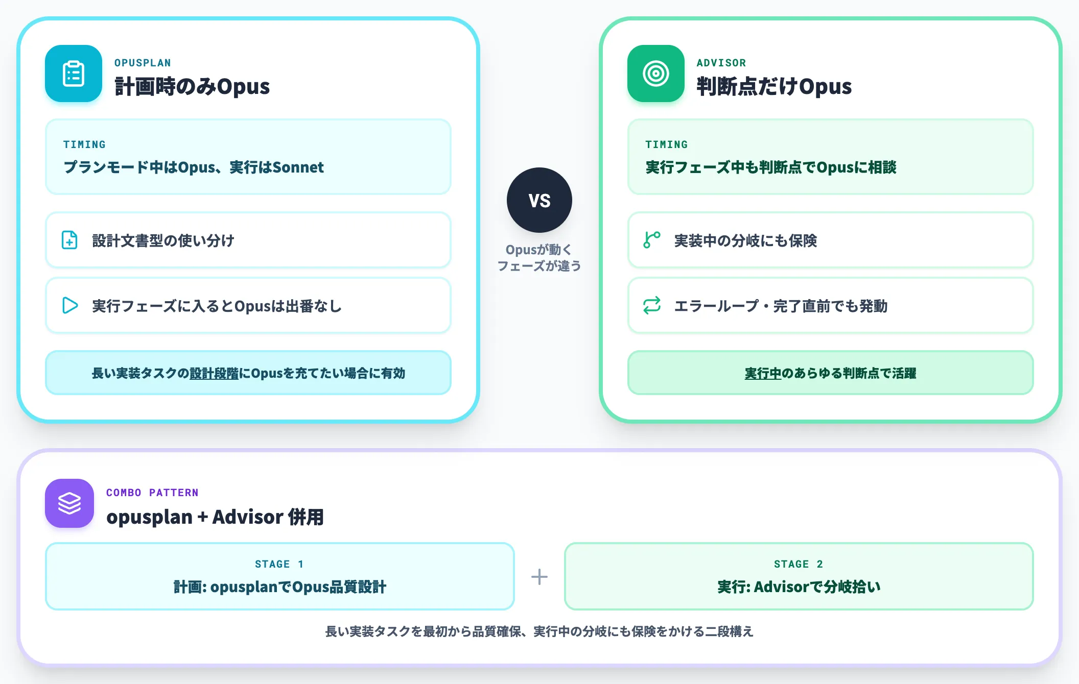Click the OPUSPLAN clipboard icon
The height and width of the screenshot is (684, 1079).
[74, 74]
